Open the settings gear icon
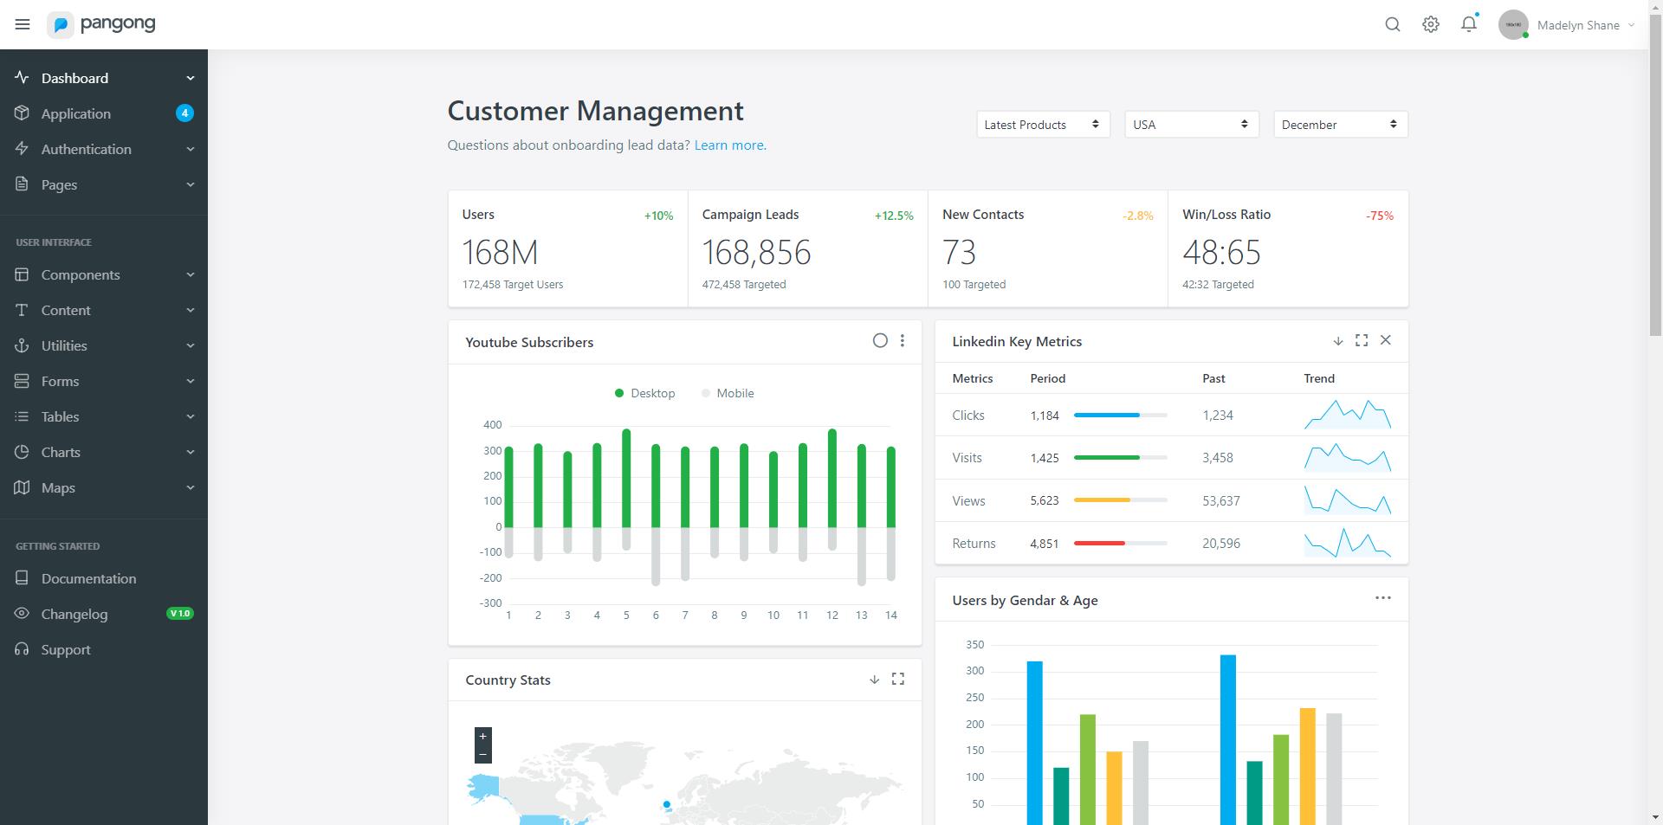 pos(1431,24)
